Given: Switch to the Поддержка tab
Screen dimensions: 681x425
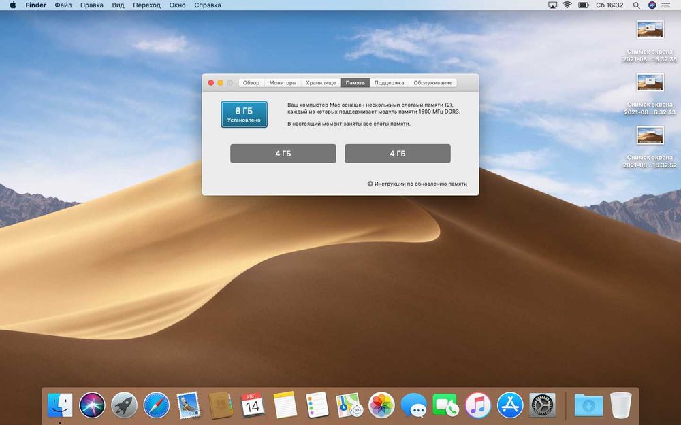Looking at the screenshot, I should (389, 82).
